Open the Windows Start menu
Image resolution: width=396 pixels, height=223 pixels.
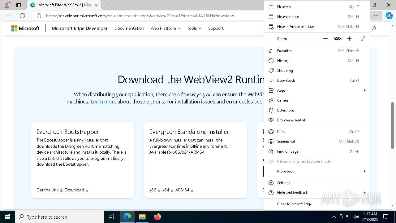pyautogui.click(x=7, y=217)
